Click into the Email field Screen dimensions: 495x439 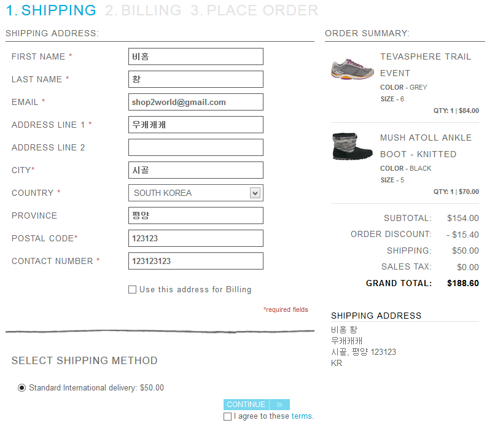[195, 102]
